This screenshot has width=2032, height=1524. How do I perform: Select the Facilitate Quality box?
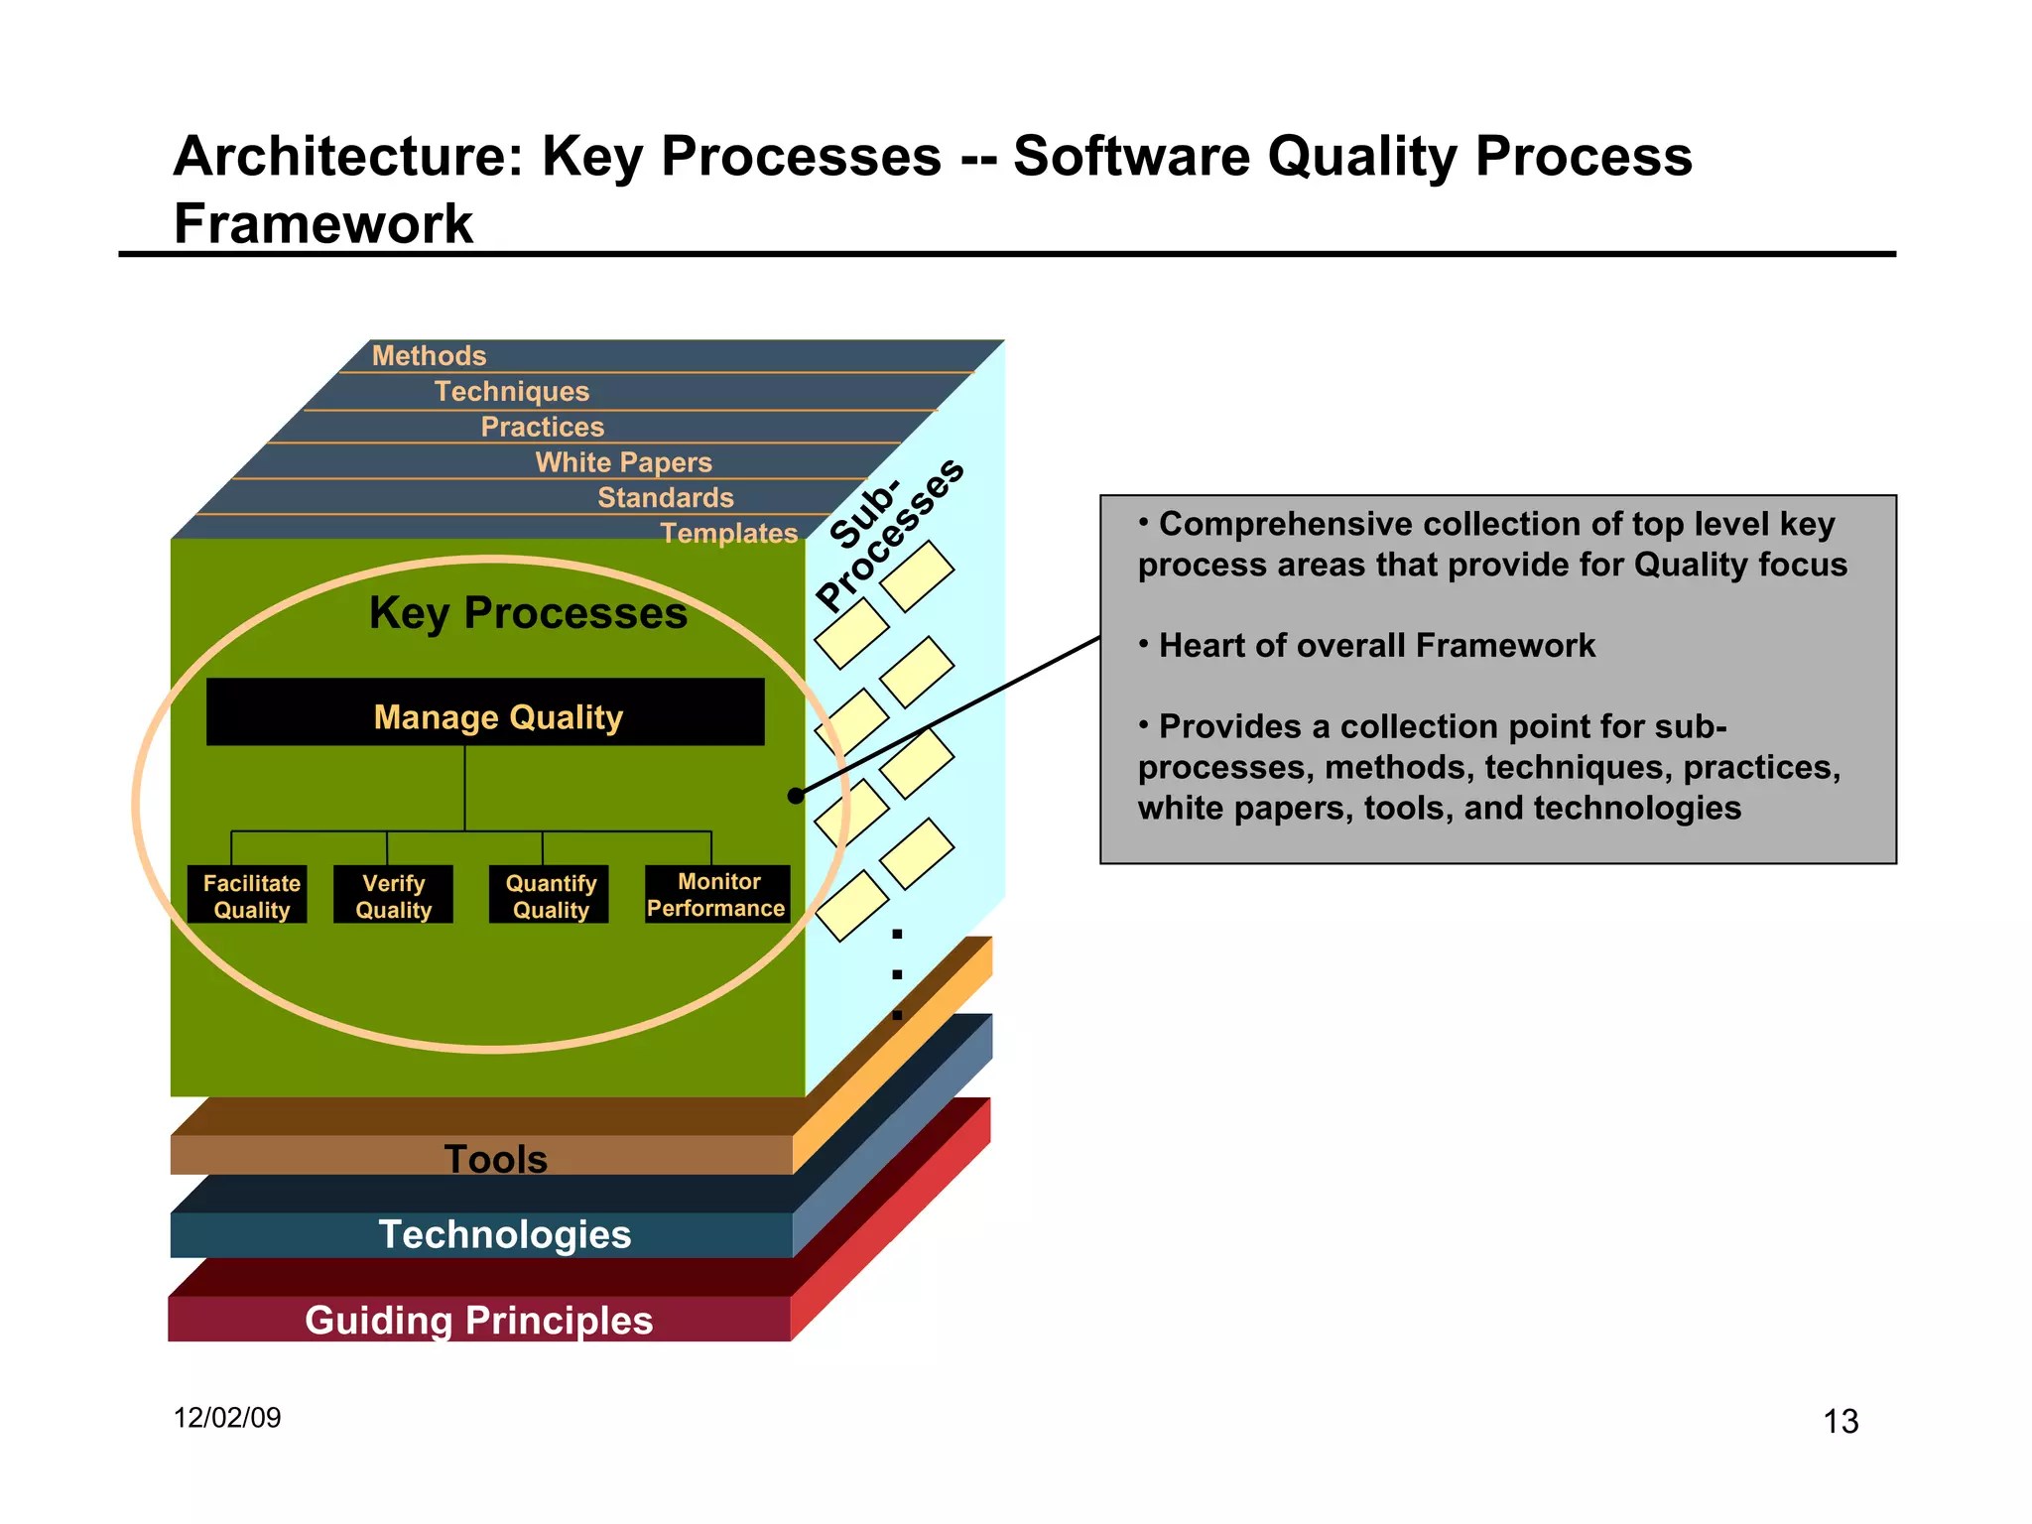click(x=247, y=895)
